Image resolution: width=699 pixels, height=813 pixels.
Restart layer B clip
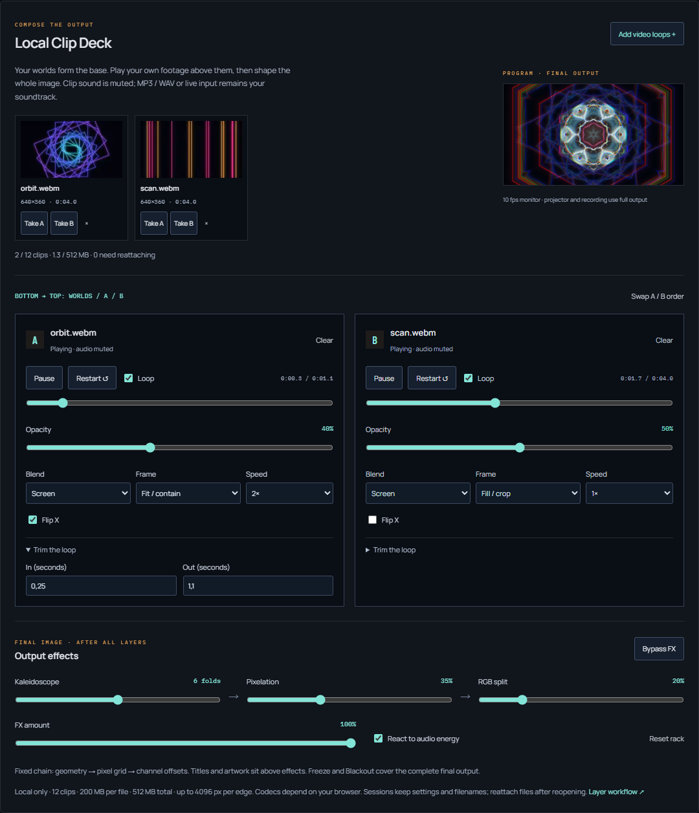click(x=432, y=378)
